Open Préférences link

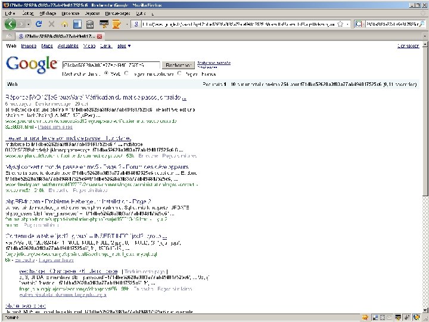point(207,67)
